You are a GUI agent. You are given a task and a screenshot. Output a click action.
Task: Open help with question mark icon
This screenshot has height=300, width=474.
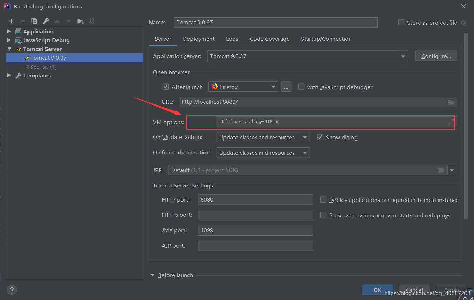[x=12, y=290]
